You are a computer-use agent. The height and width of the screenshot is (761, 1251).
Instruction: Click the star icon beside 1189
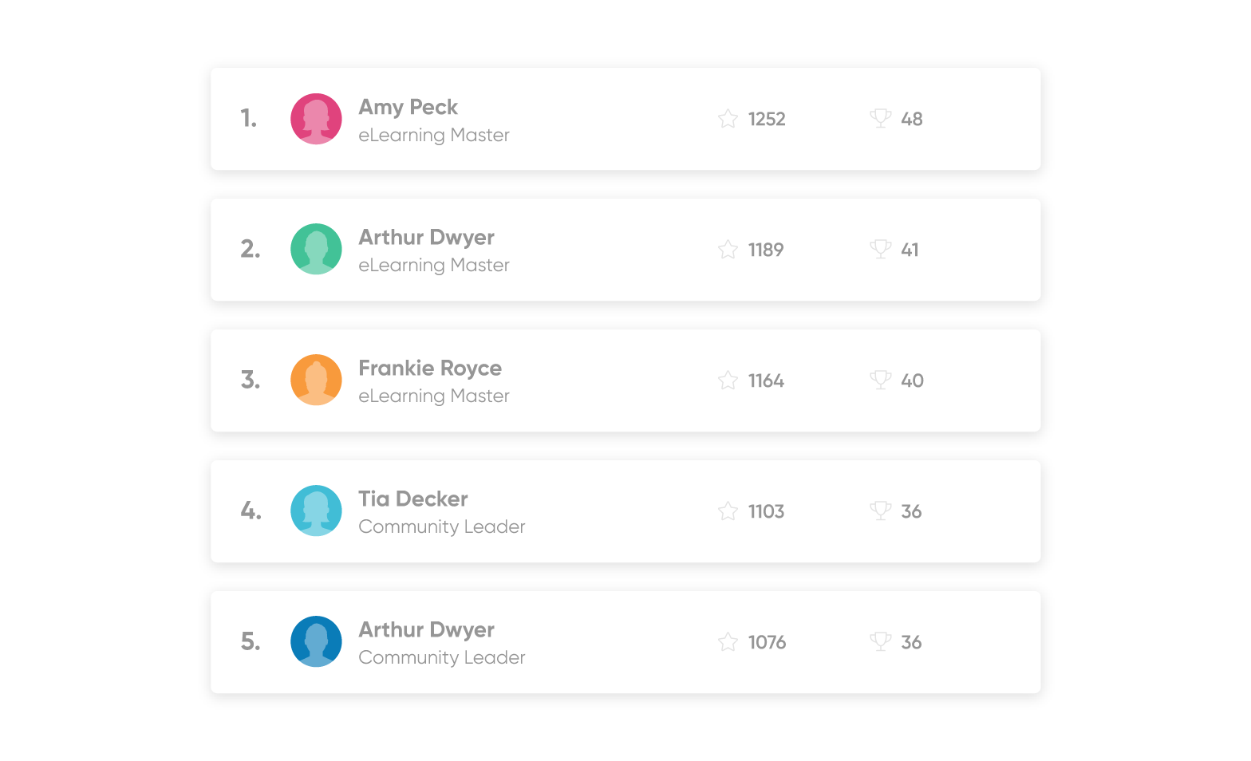tap(728, 250)
